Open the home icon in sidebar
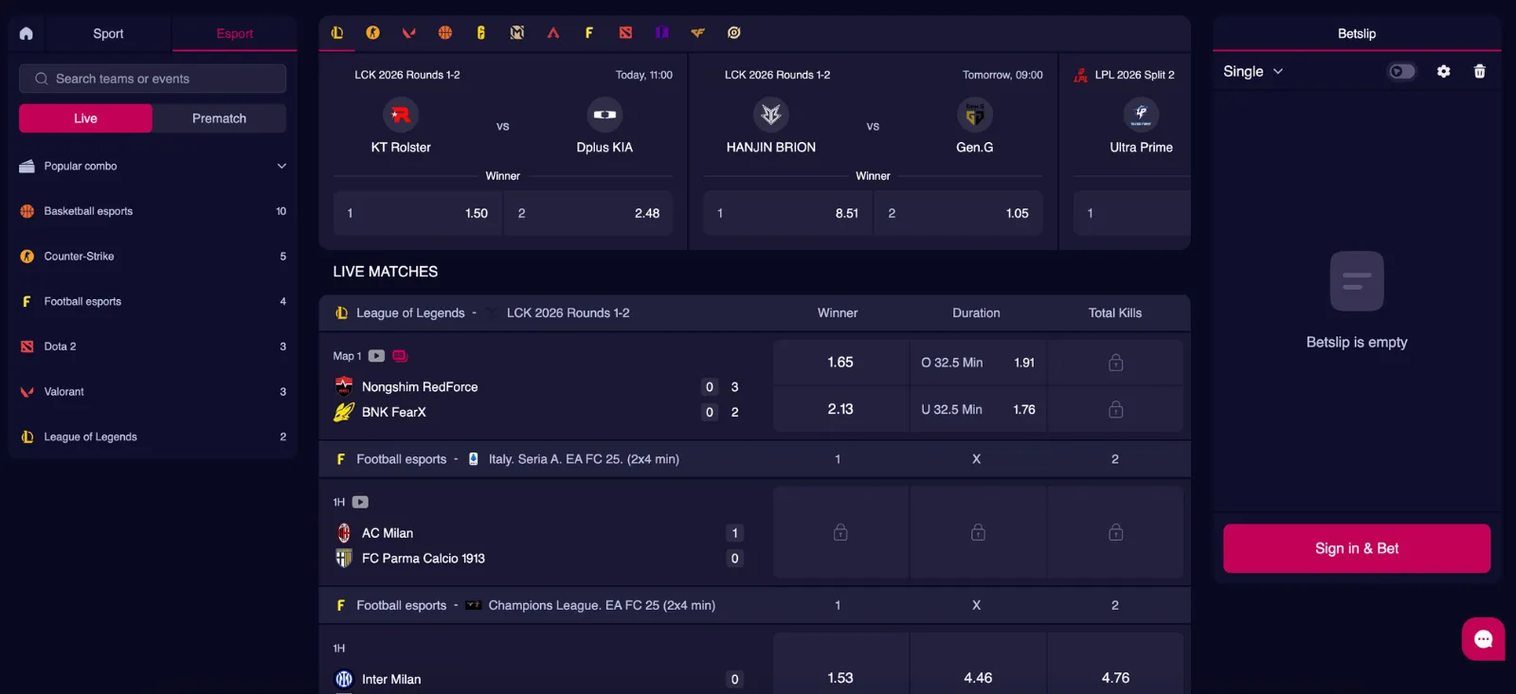 pyautogui.click(x=27, y=33)
